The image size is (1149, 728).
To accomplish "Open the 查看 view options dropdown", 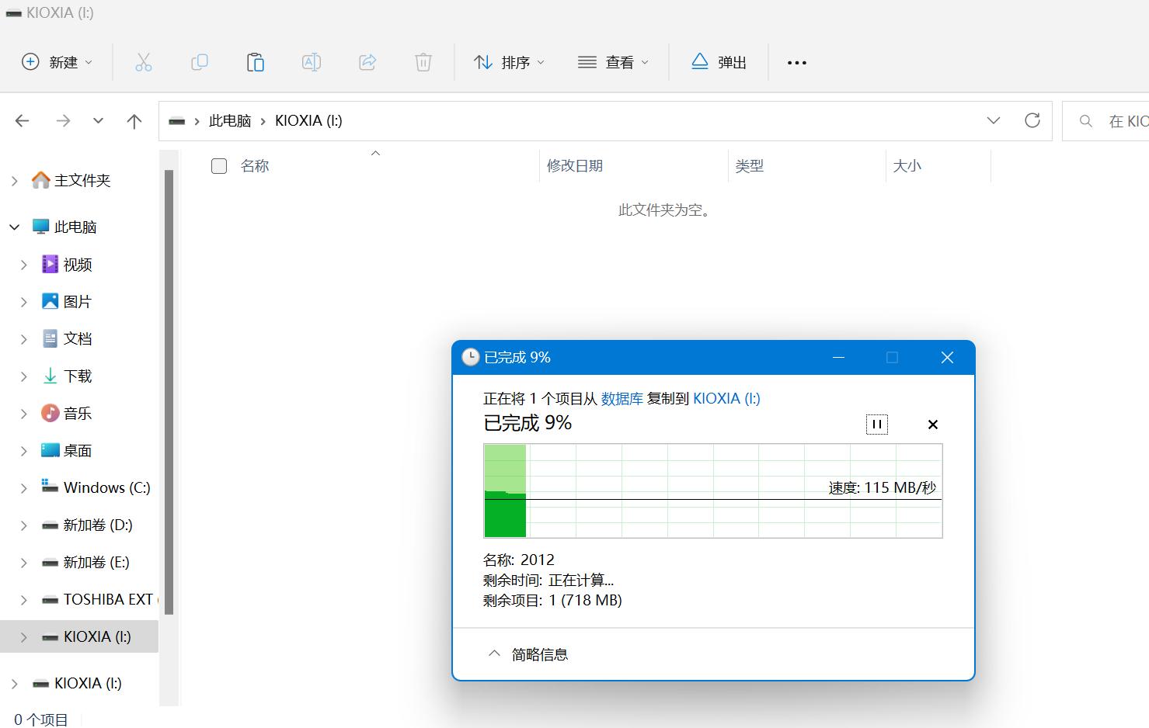I will coord(613,62).
